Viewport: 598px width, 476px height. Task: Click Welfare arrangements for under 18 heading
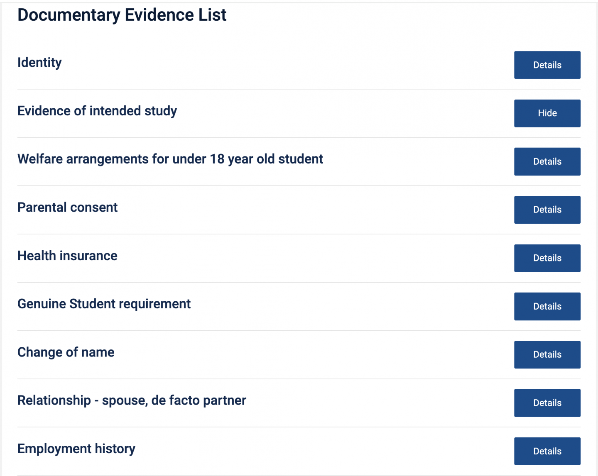[170, 159]
